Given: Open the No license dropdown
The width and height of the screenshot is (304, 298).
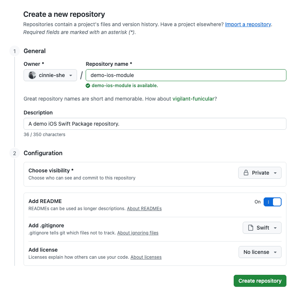Looking at the screenshot, I should point(260,252).
